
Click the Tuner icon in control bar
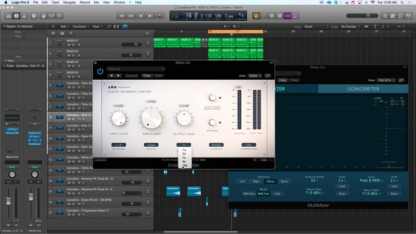[264, 16]
